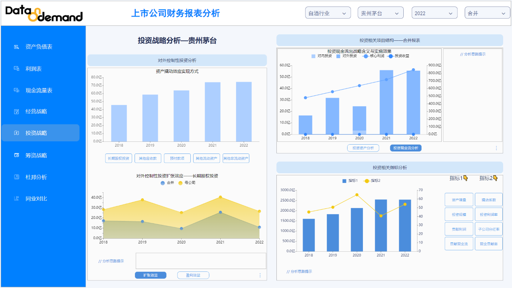
Task: Select the 投资利润率 indicator button
Action: pyautogui.click(x=488, y=214)
